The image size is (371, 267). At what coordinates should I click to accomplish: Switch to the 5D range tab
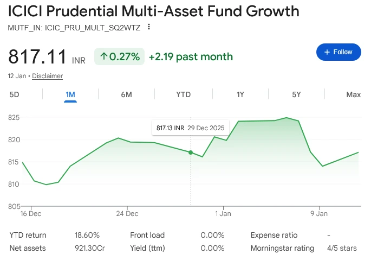[x=15, y=94]
